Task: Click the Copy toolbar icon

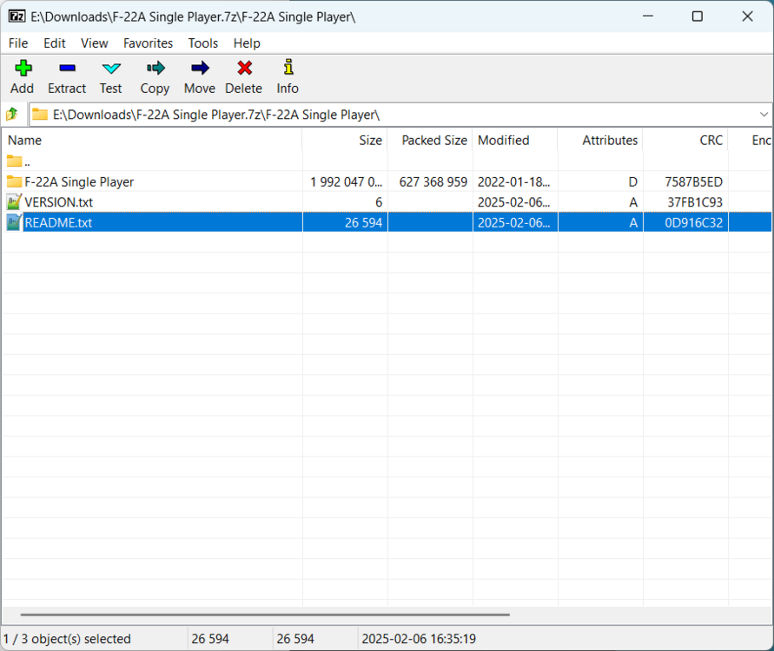Action: point(155,69)
